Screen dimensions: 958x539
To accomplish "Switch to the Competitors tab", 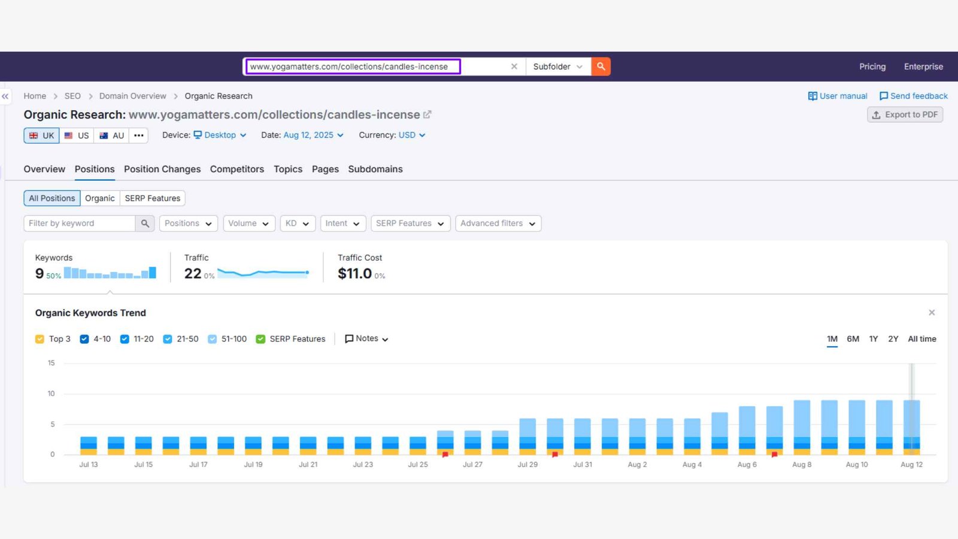I will [237, 169].
